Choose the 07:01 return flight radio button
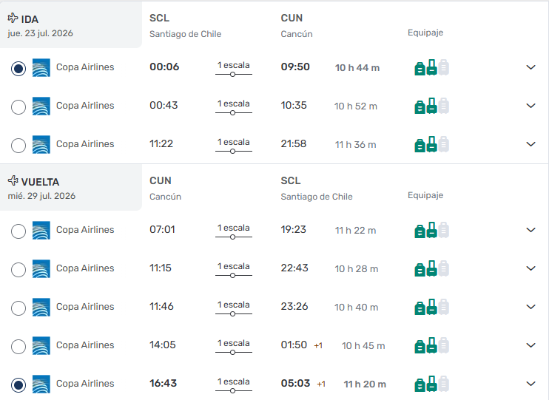The height and width of the screenshot is (400, 549). (18, 231)
